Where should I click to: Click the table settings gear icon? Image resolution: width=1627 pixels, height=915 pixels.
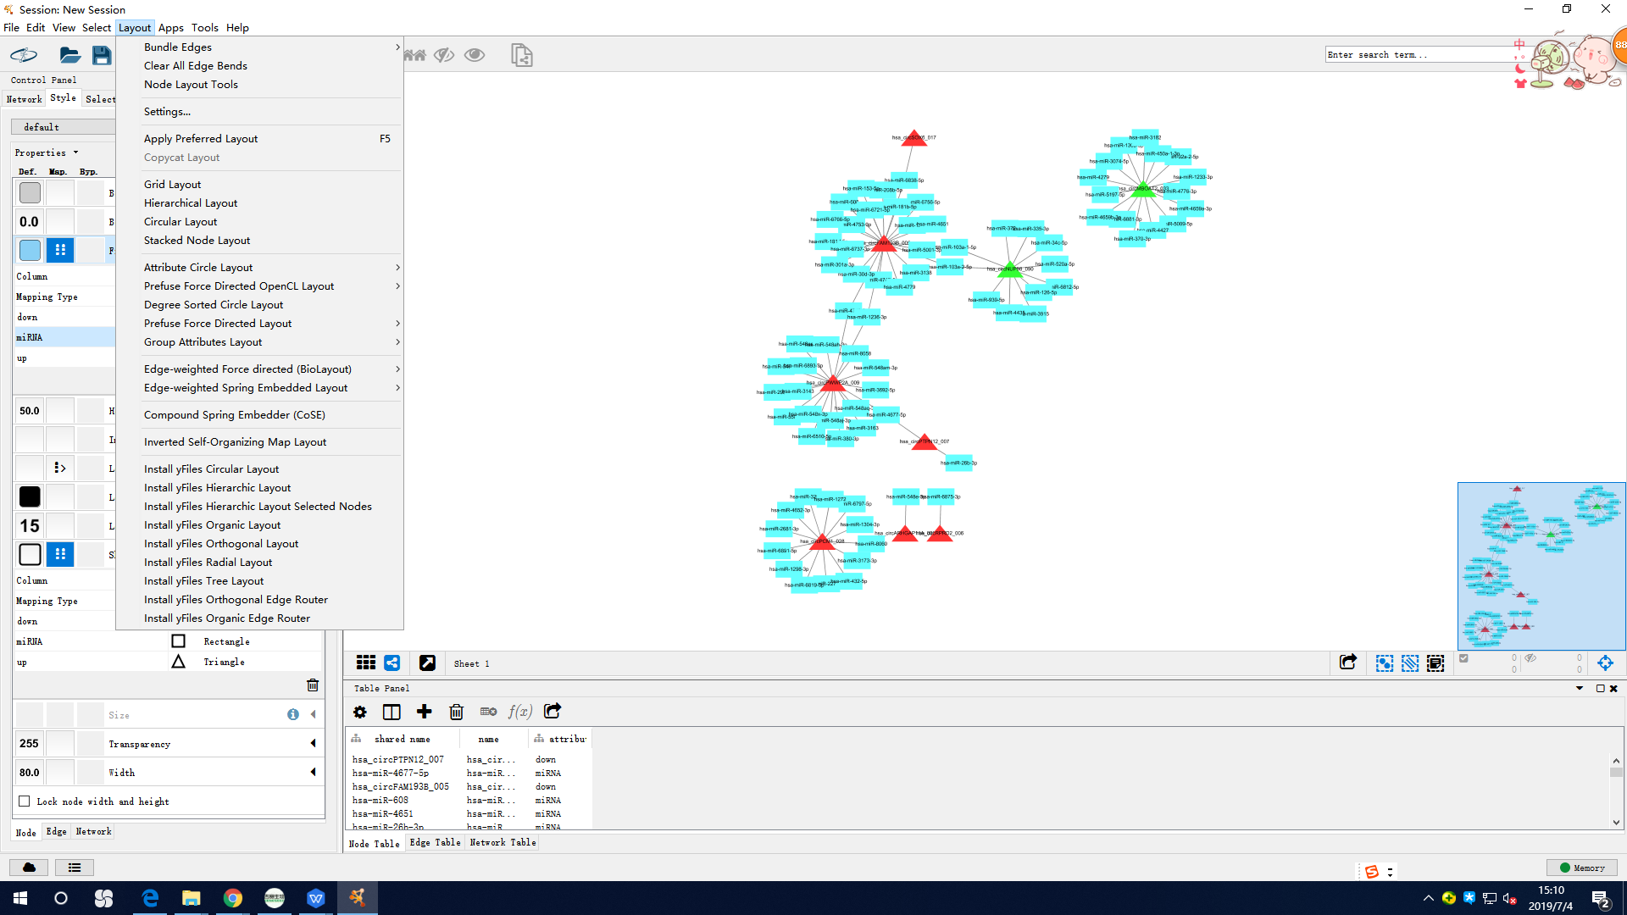point(360,713)
